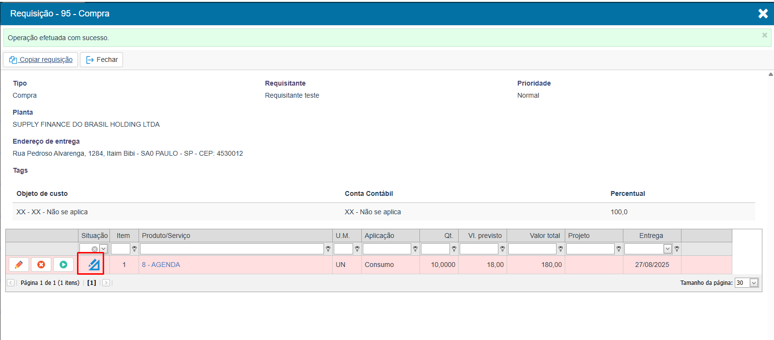Click the pencil edit icon for item 1

(19, 265)
